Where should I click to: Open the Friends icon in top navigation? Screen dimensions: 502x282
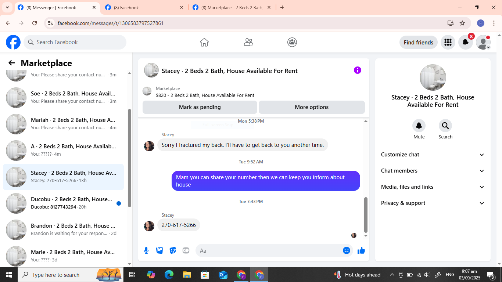pyautogui.click(x=248, y=42)
